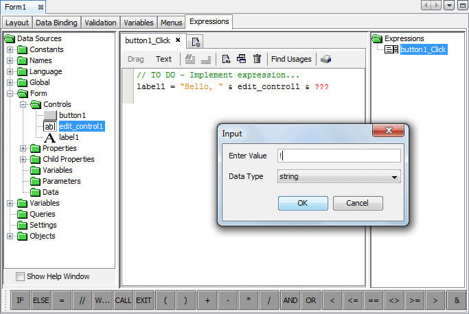Image resolution: width=469 pixels, height=314 pixels.
Task: Expand the Child Properties folder
Action: (x=23, y=159)
